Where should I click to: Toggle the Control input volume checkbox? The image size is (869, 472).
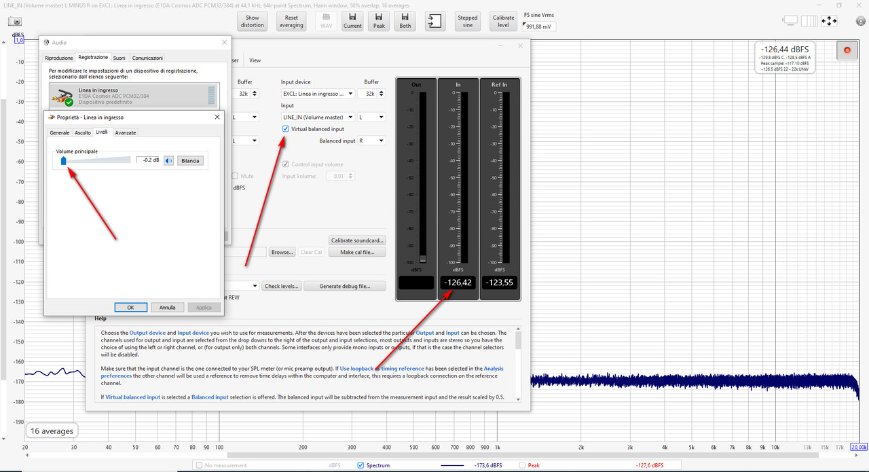286,164
